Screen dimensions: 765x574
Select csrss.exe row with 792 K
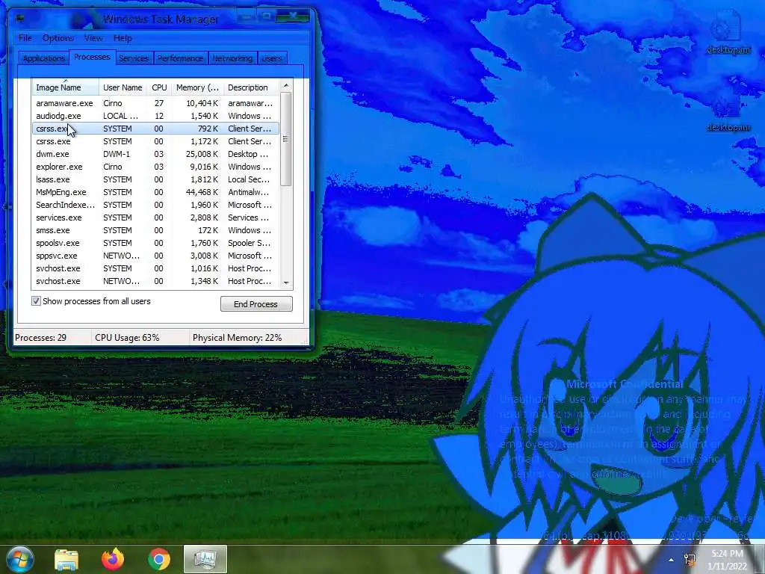[155, 129]
